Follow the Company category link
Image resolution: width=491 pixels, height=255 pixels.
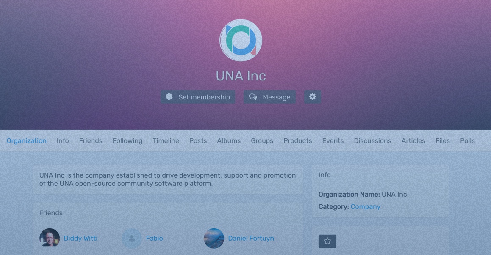[366, 206]
